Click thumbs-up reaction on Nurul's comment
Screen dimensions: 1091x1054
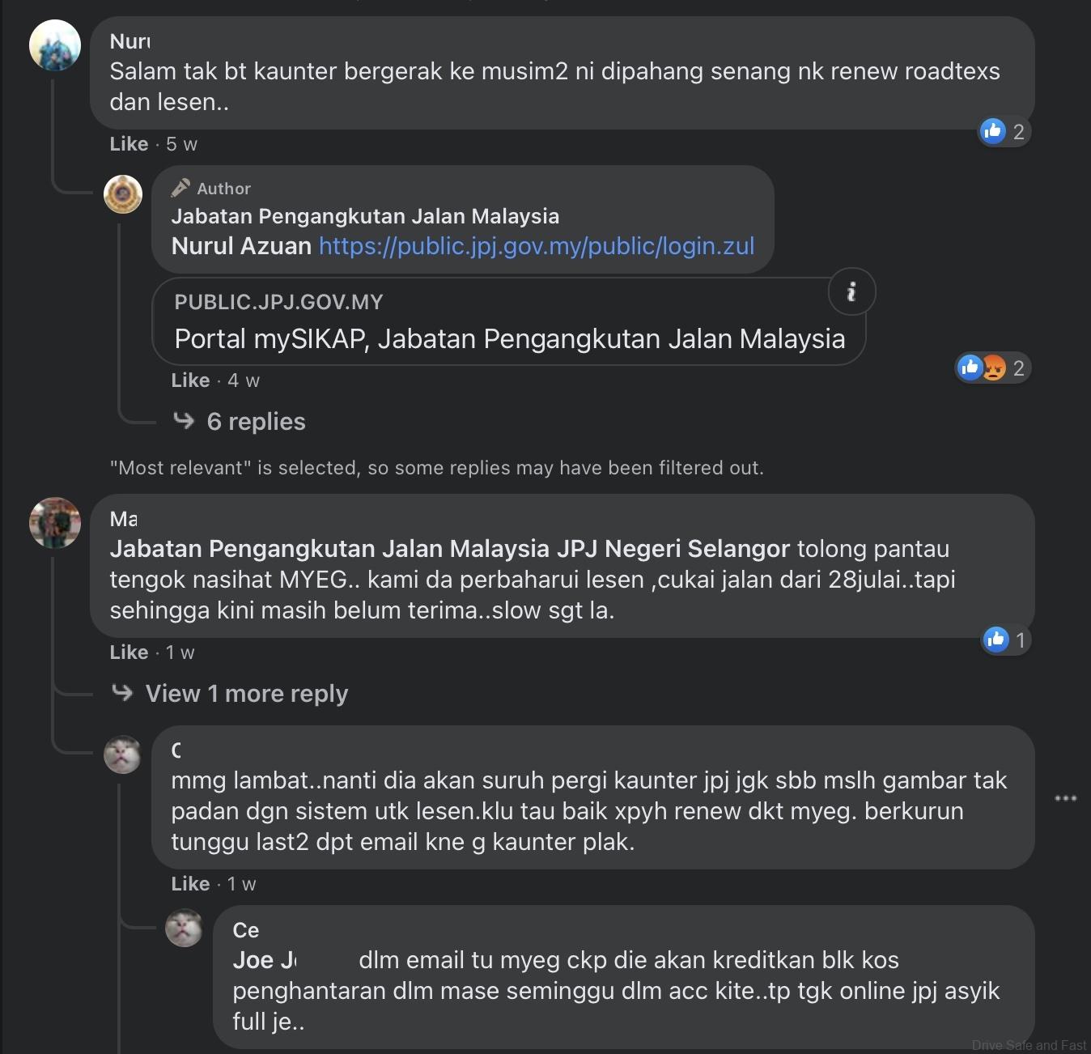992,131
